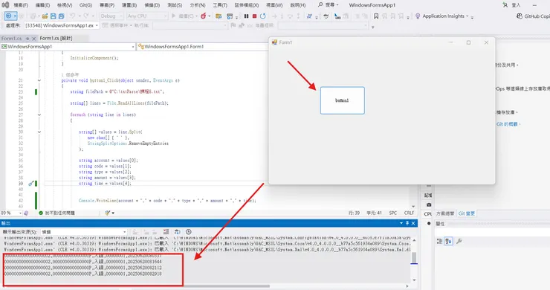Click the bookmark toolbar icon
Viewport: 550px width, 290px height.
point(376,16)
